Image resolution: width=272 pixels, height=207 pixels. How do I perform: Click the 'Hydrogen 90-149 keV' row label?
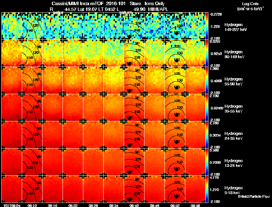234,54
